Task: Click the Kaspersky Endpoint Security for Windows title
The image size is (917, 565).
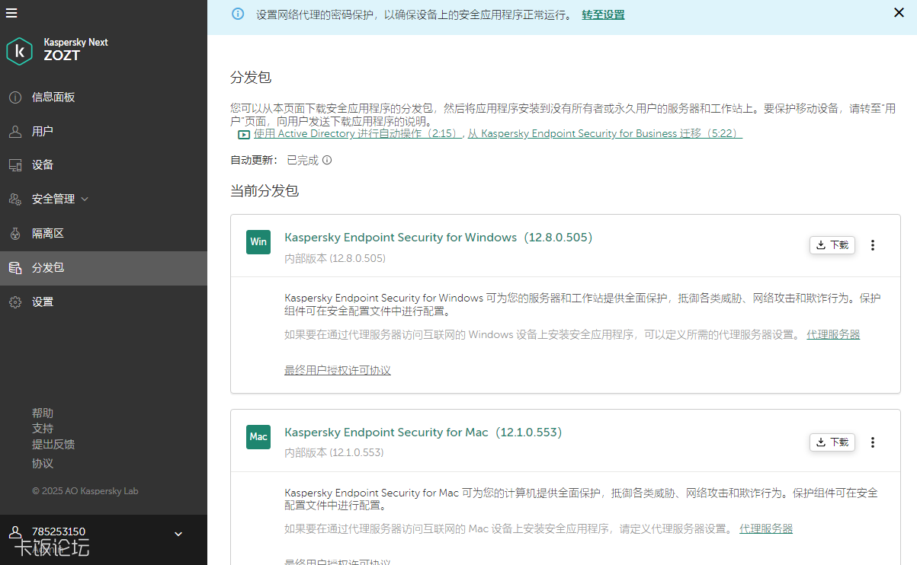Action: point(438,238)
